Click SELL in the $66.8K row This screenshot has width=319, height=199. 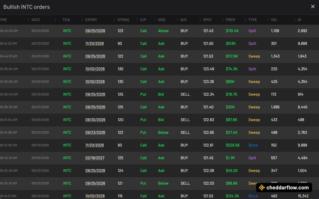click(x=185, y=183)
